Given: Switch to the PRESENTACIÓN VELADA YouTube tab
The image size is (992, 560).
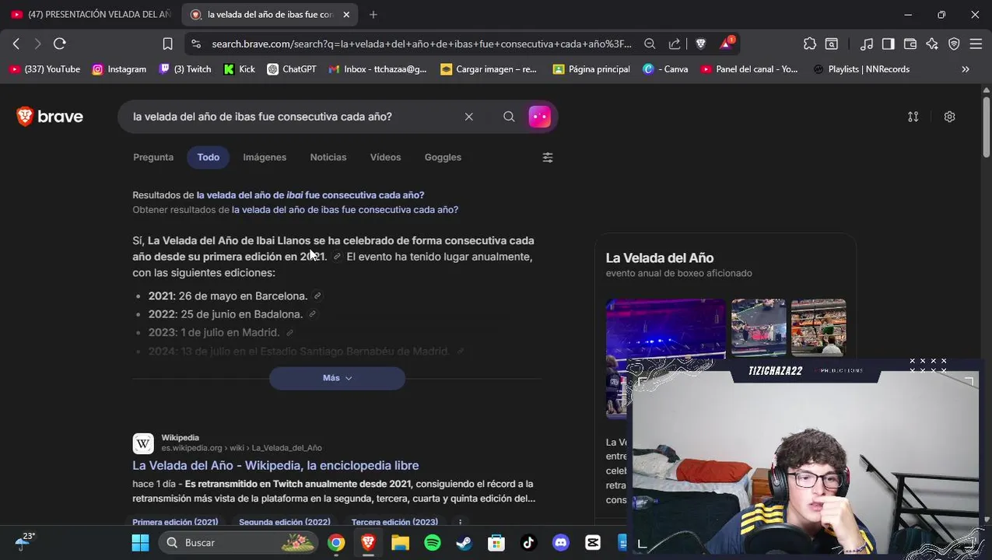Looking at the screenshot, I should (91, 14).
